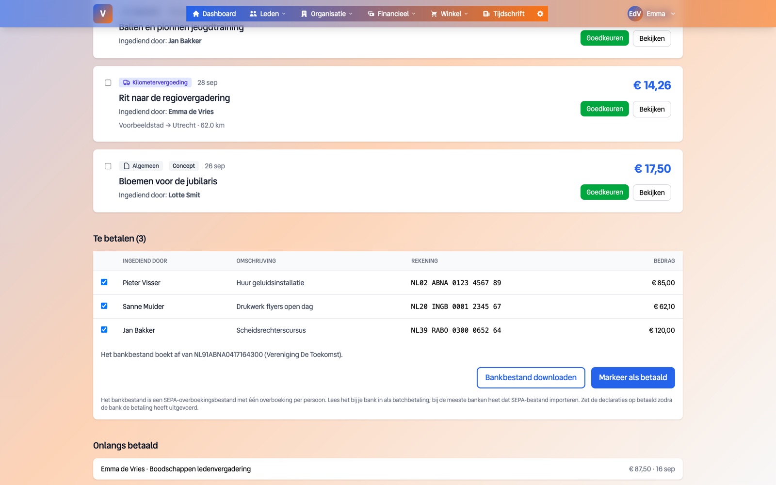Open settings via the gear icon
776x485 pixels.
pyautogui.click(x=540, y=14)
